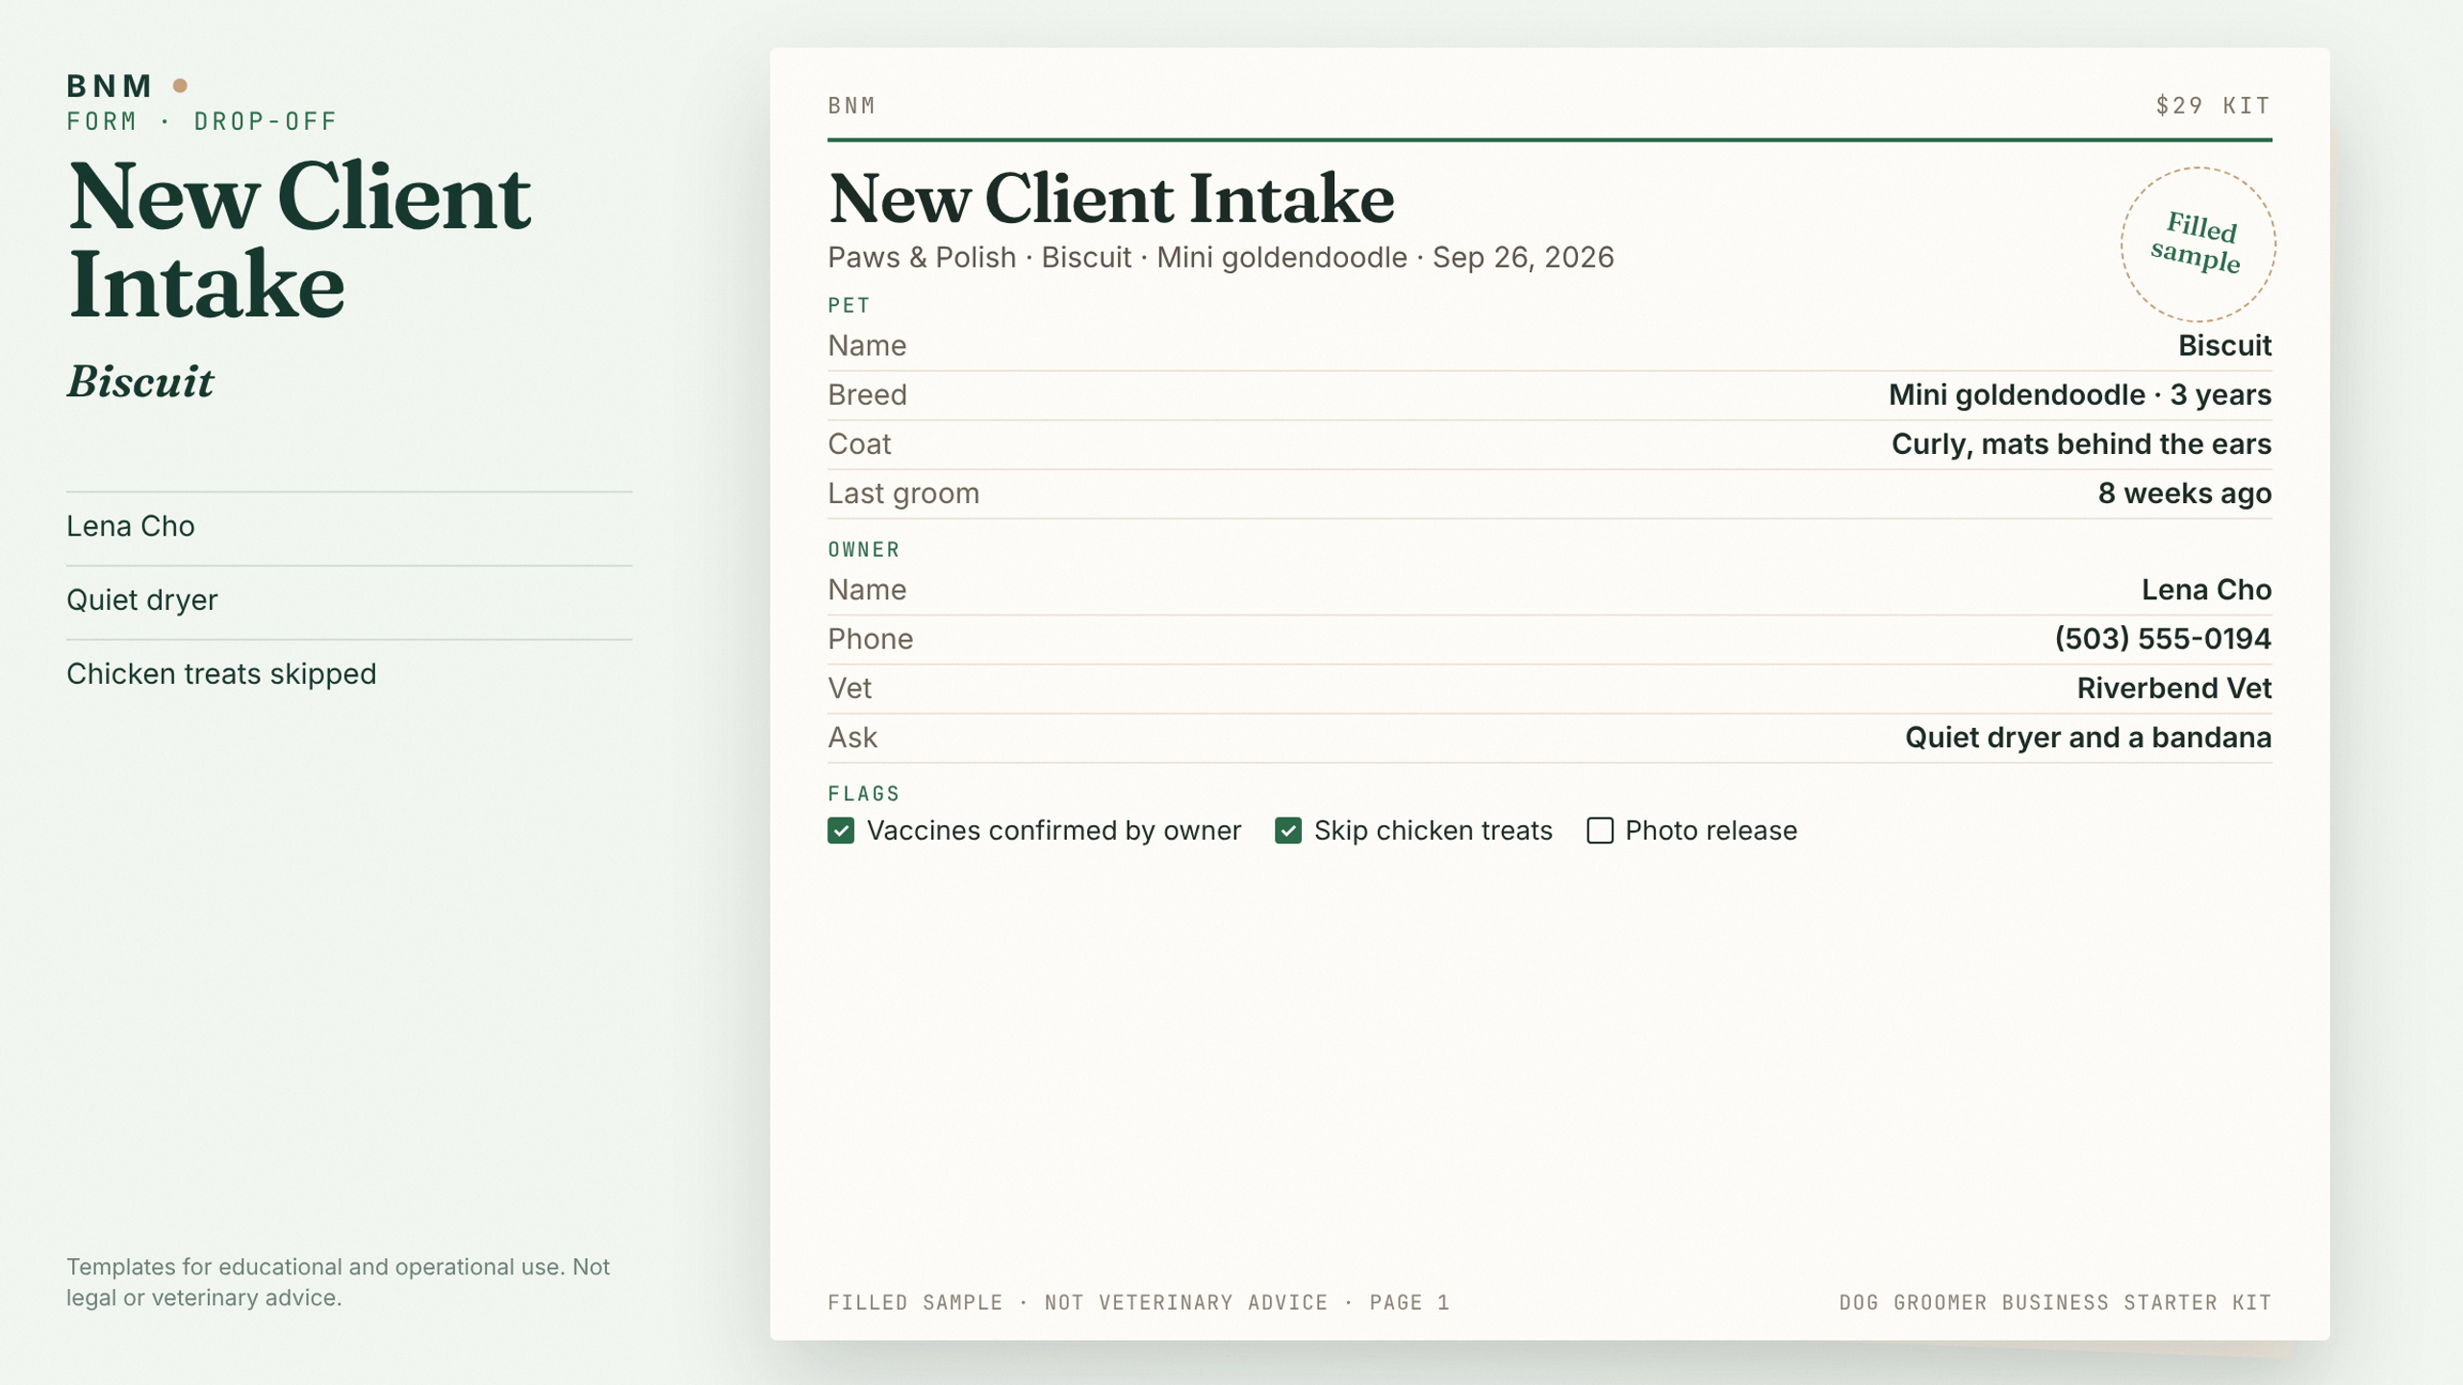
Task: Click the Quiet dryer and a bandana value
Action: 2088,737
